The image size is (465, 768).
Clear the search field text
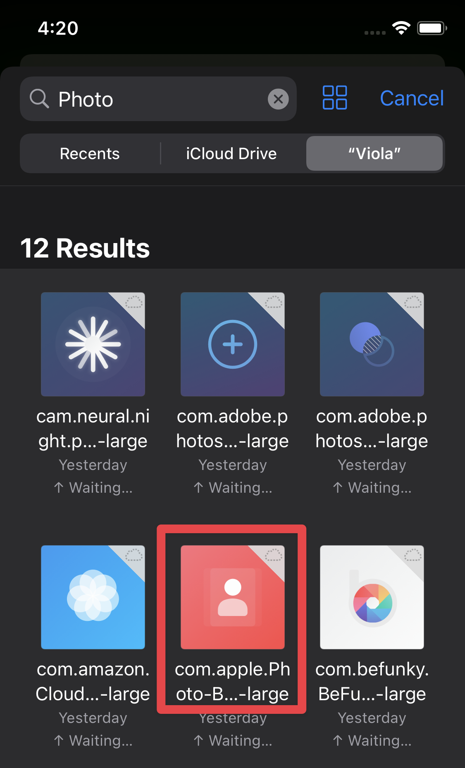point(278,99)
